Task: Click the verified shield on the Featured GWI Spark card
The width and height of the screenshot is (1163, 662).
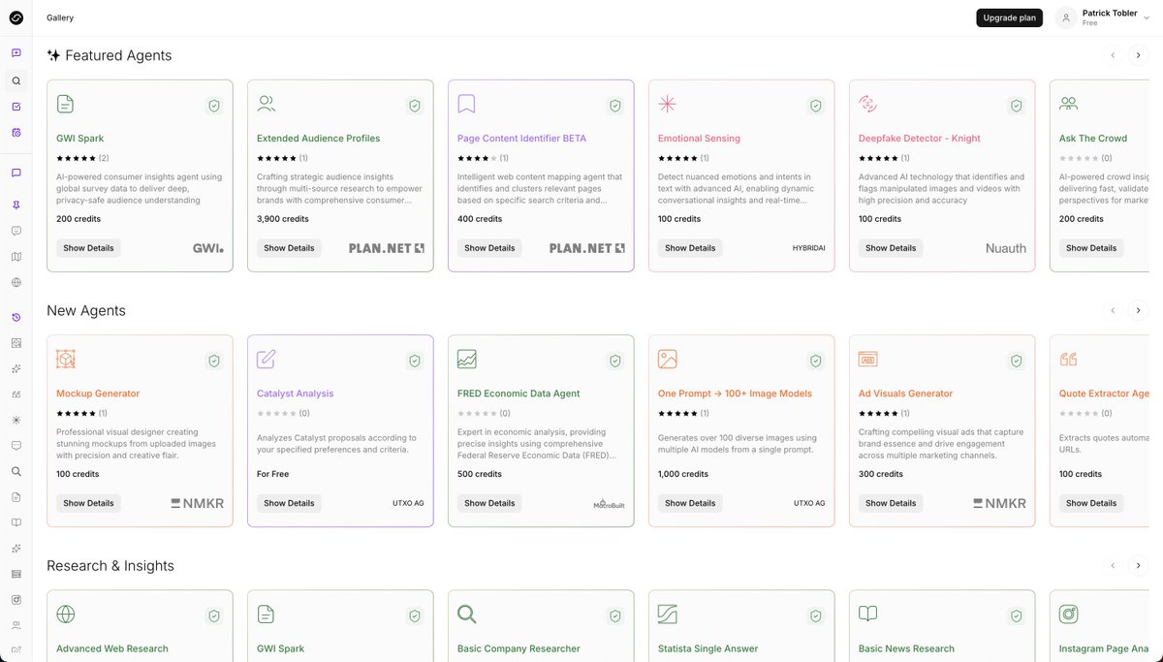Action: coord(214,106)
